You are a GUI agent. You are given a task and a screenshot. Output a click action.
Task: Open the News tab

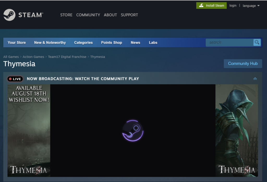click(x=135, y=42)
